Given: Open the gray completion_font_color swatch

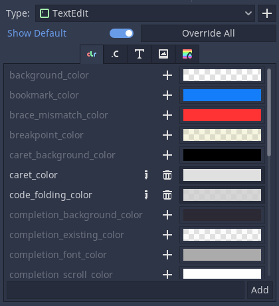Looking at the screenshot, I should 222,255.
